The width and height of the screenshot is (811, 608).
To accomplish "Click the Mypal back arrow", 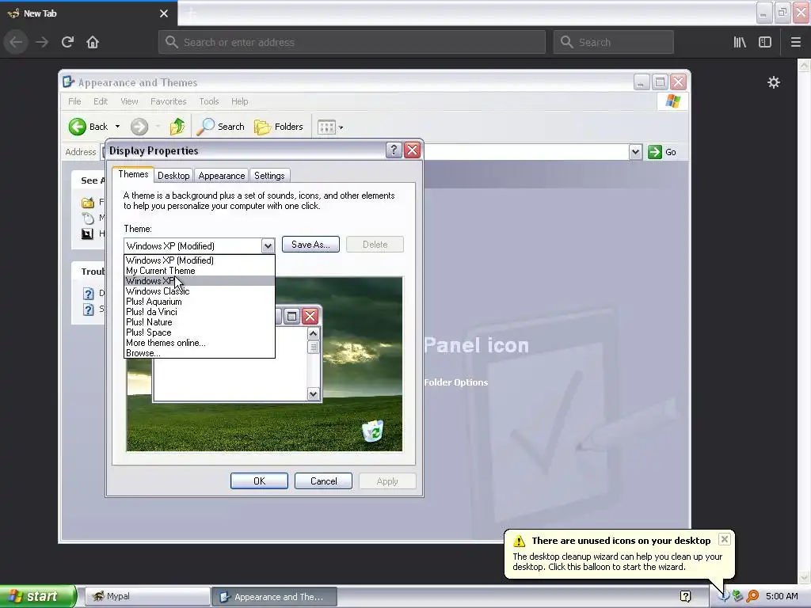I will pos(16,42).
